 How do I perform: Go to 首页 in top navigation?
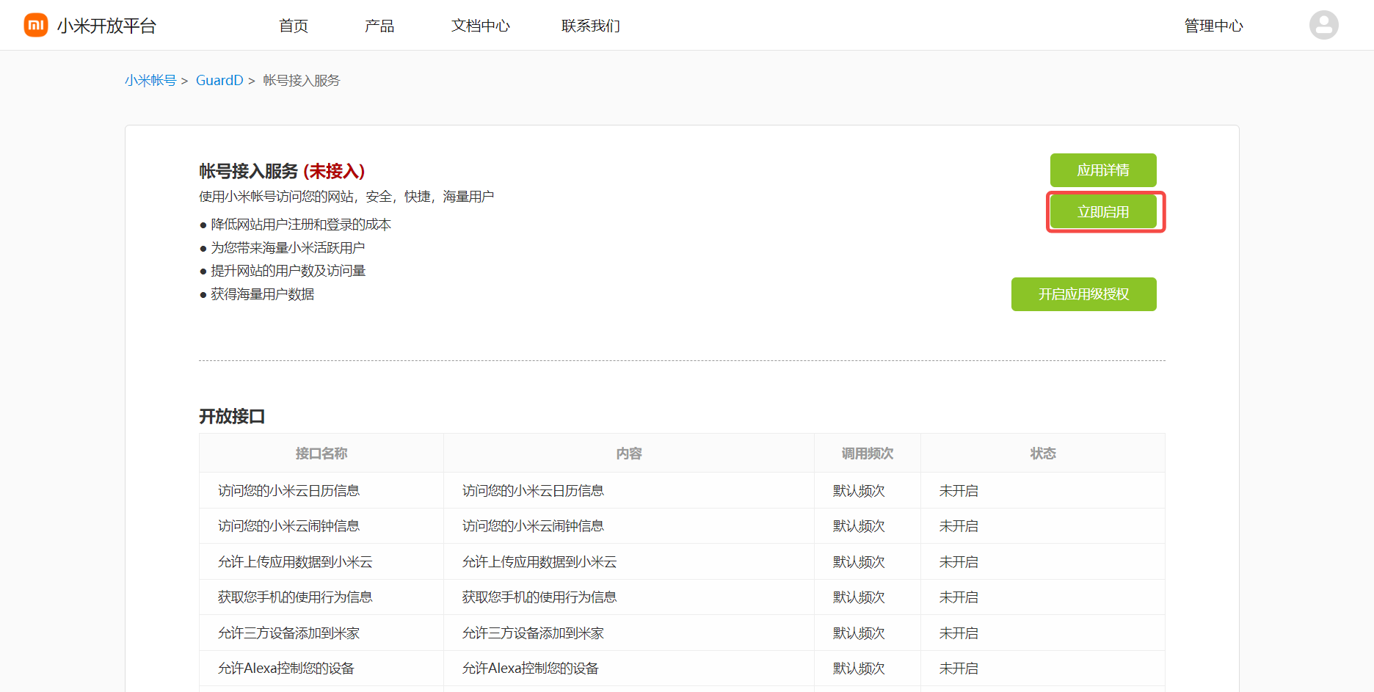click(294, 26)
